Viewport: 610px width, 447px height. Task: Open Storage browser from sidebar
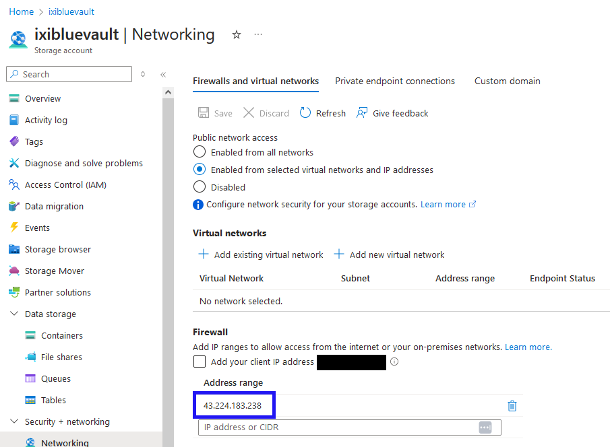pyautogui.click(x=57, y=249)
